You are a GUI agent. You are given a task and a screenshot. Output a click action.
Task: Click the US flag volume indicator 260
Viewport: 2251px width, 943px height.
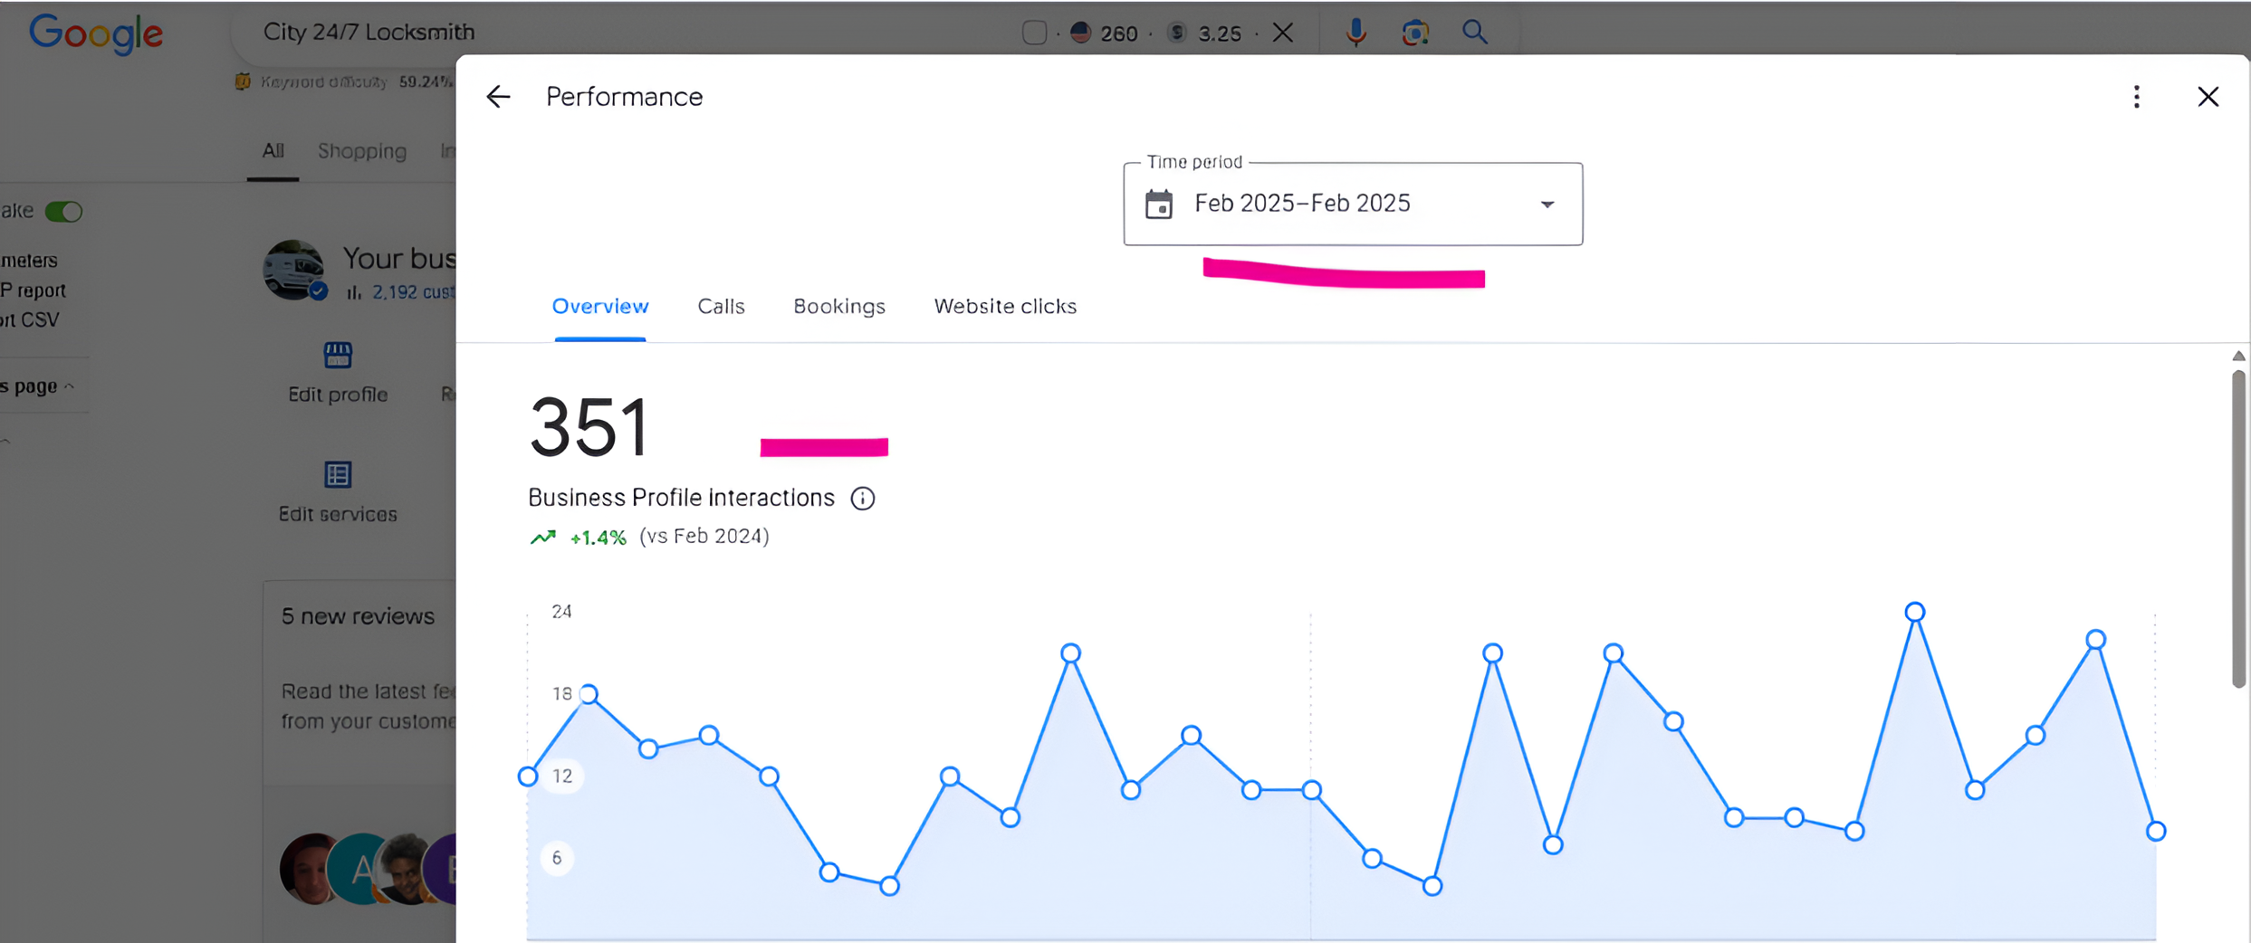click(x=1103, y=33)
